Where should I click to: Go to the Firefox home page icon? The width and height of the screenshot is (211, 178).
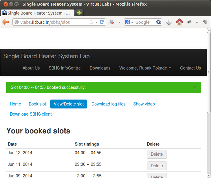[x=179, y=22]
